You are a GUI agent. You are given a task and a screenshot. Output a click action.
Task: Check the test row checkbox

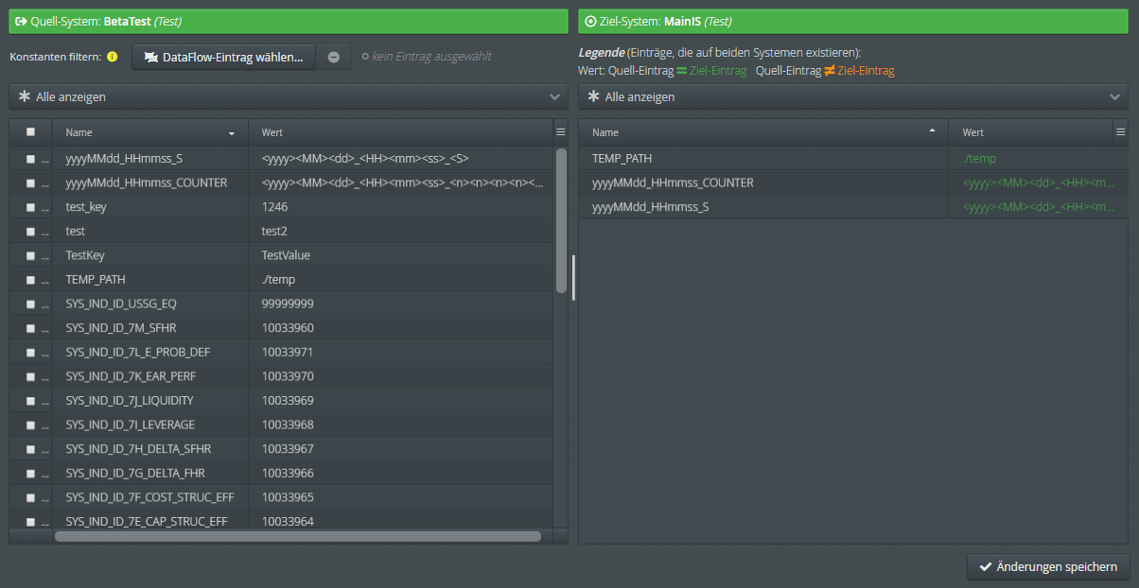click(x=30, y=232)
